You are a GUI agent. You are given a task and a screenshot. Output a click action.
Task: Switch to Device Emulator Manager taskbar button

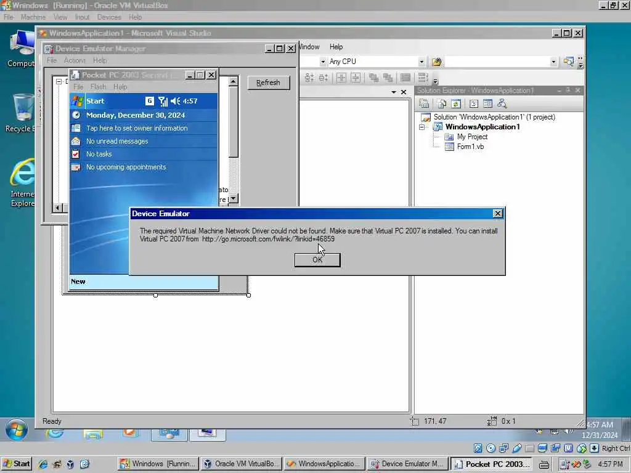point(407,464)
